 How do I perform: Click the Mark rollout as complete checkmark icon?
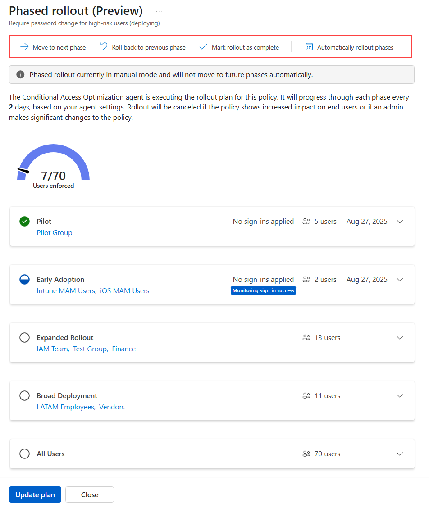coord(203,47)
